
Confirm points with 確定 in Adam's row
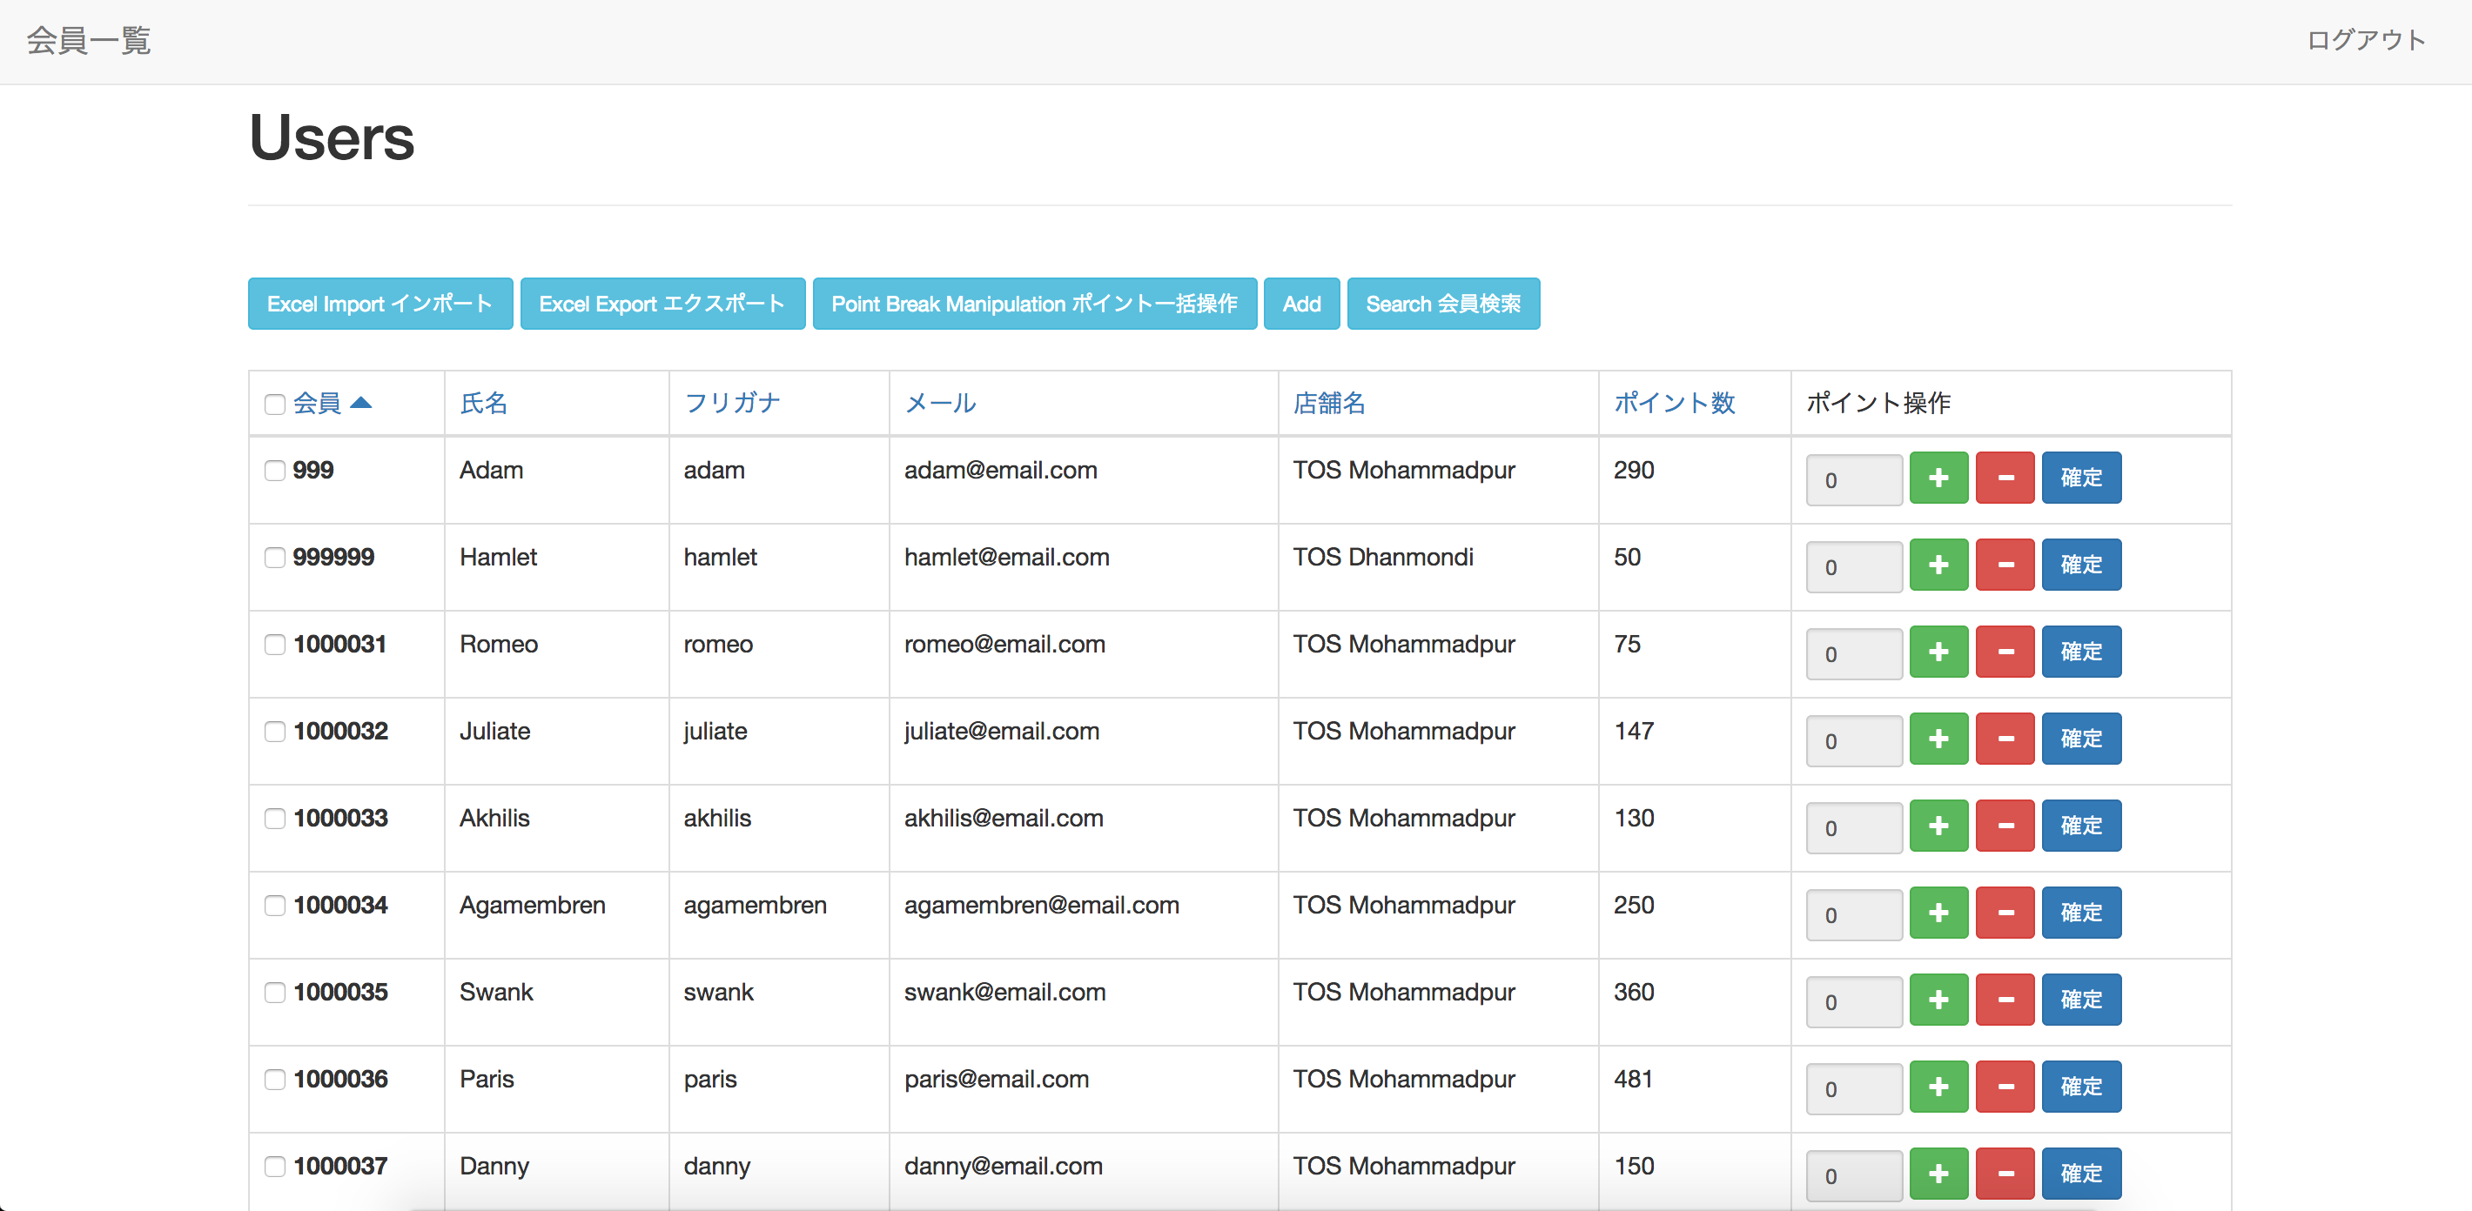[2081, 478]
